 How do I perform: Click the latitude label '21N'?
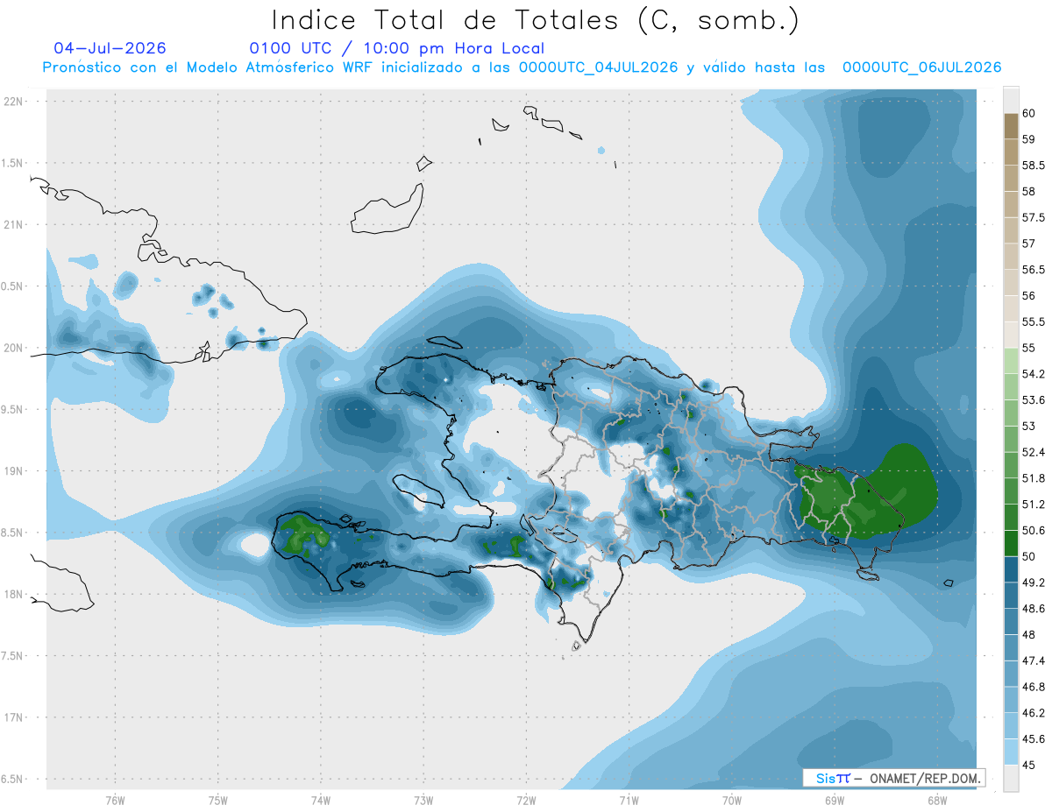pos(13,224)
